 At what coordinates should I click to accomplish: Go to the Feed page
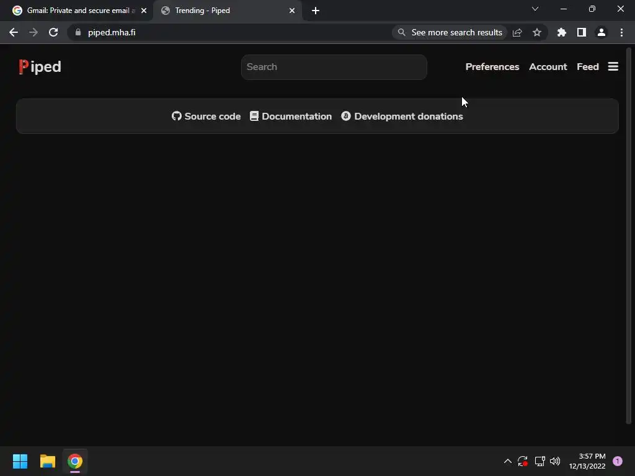588,67
